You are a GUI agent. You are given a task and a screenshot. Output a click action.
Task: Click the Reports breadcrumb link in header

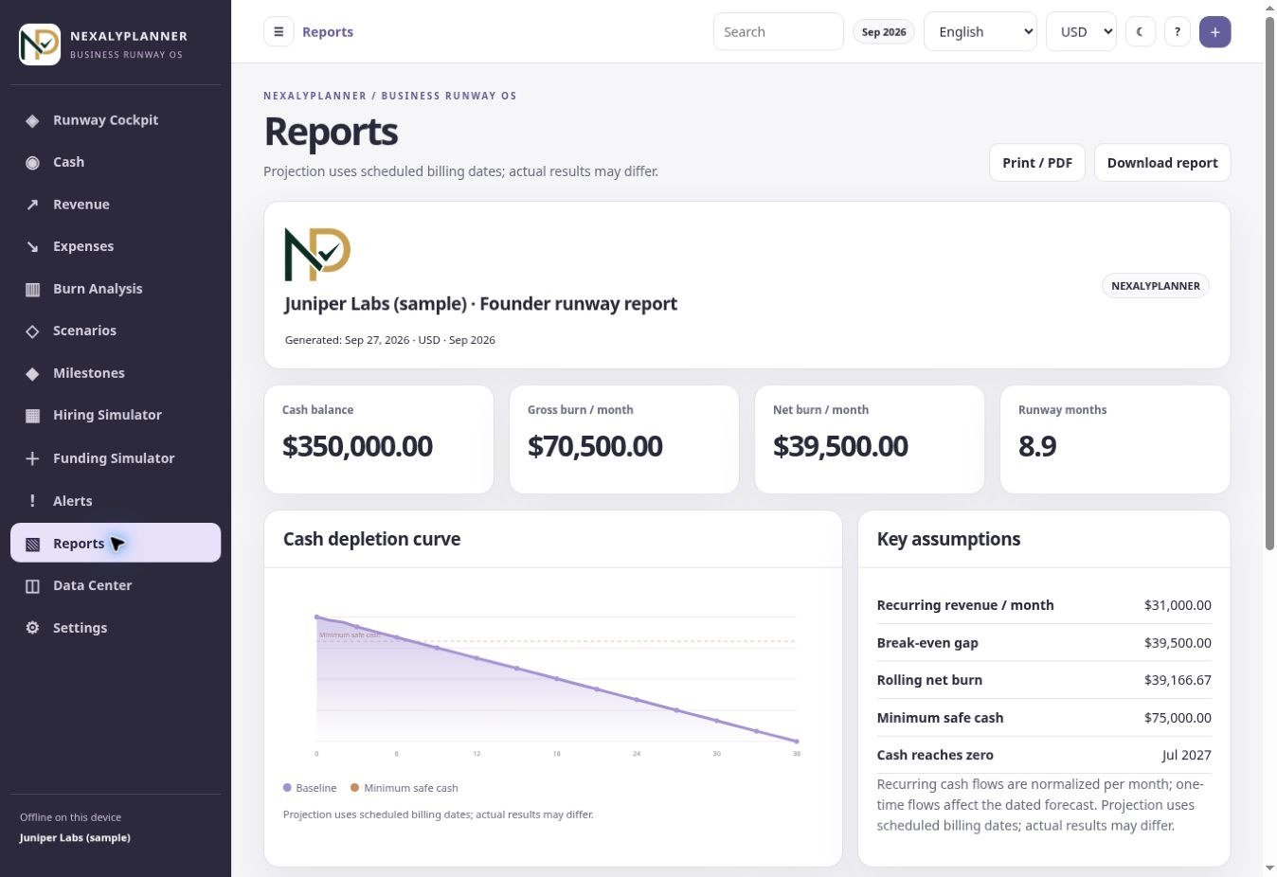(x=328, y=32)
